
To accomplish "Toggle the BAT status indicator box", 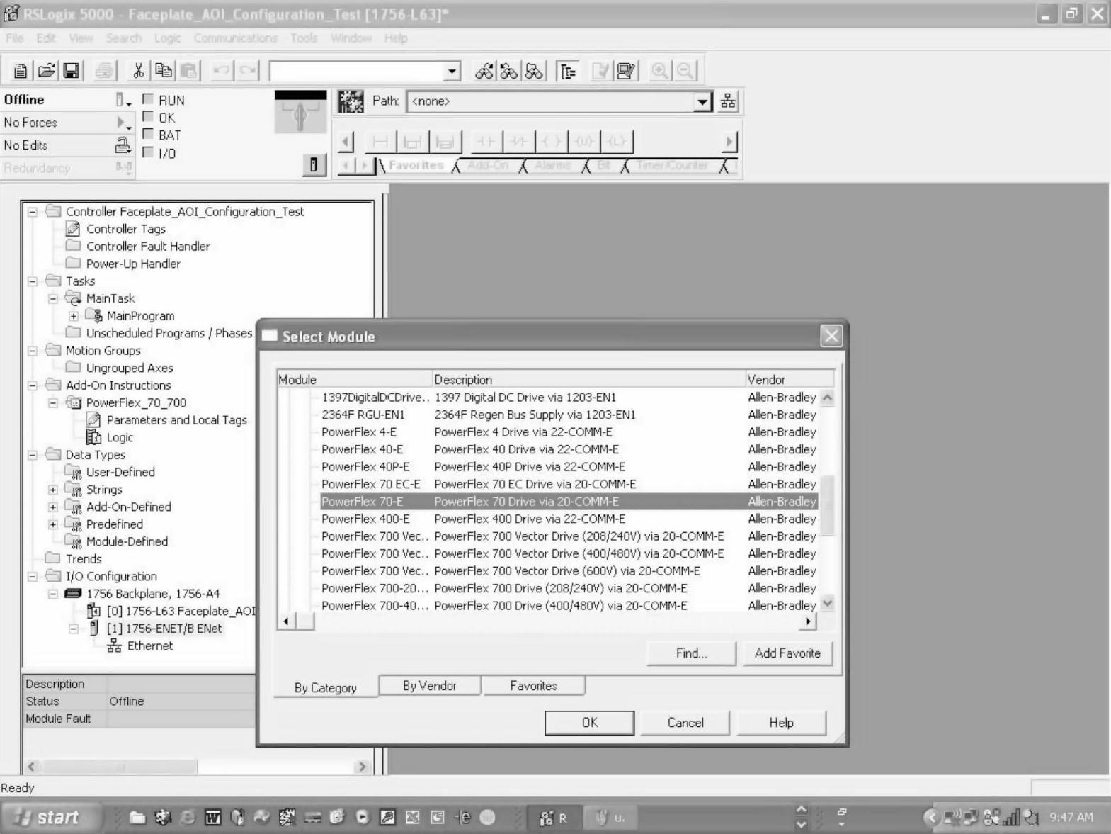I will coord(148,134).
